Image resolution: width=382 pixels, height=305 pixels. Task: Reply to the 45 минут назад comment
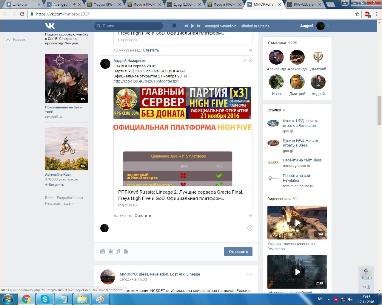(x=151, y=50)
